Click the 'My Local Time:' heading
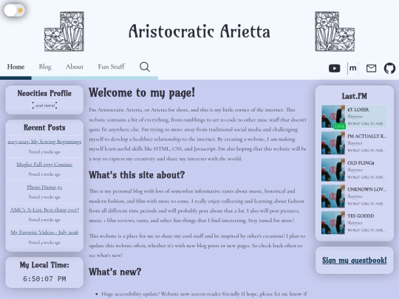Screen dimensions: 399x299 pos(44,265)
